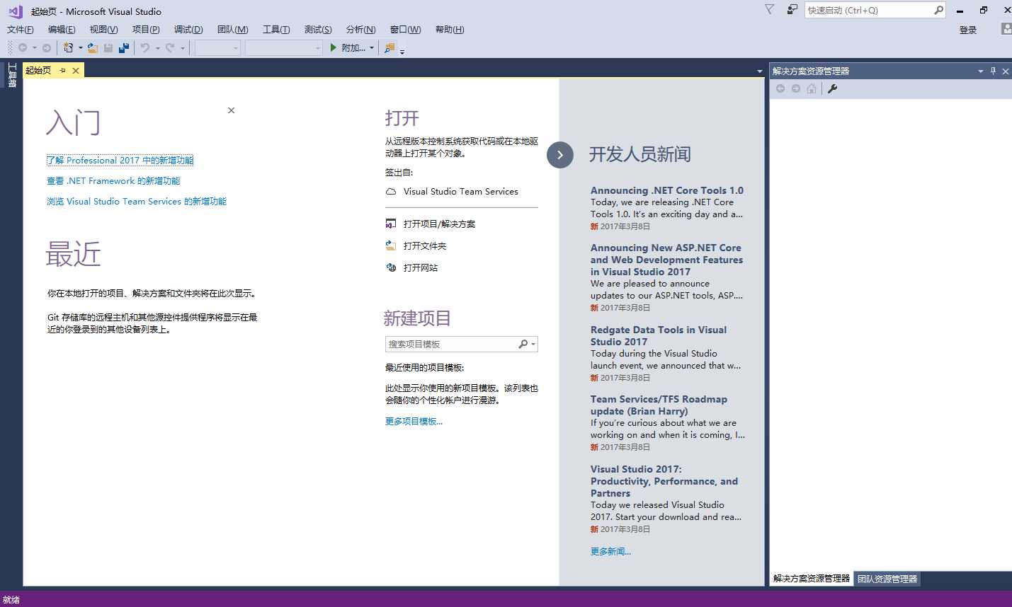Switch to the 团队资源管理器 tab

point(887,579)
